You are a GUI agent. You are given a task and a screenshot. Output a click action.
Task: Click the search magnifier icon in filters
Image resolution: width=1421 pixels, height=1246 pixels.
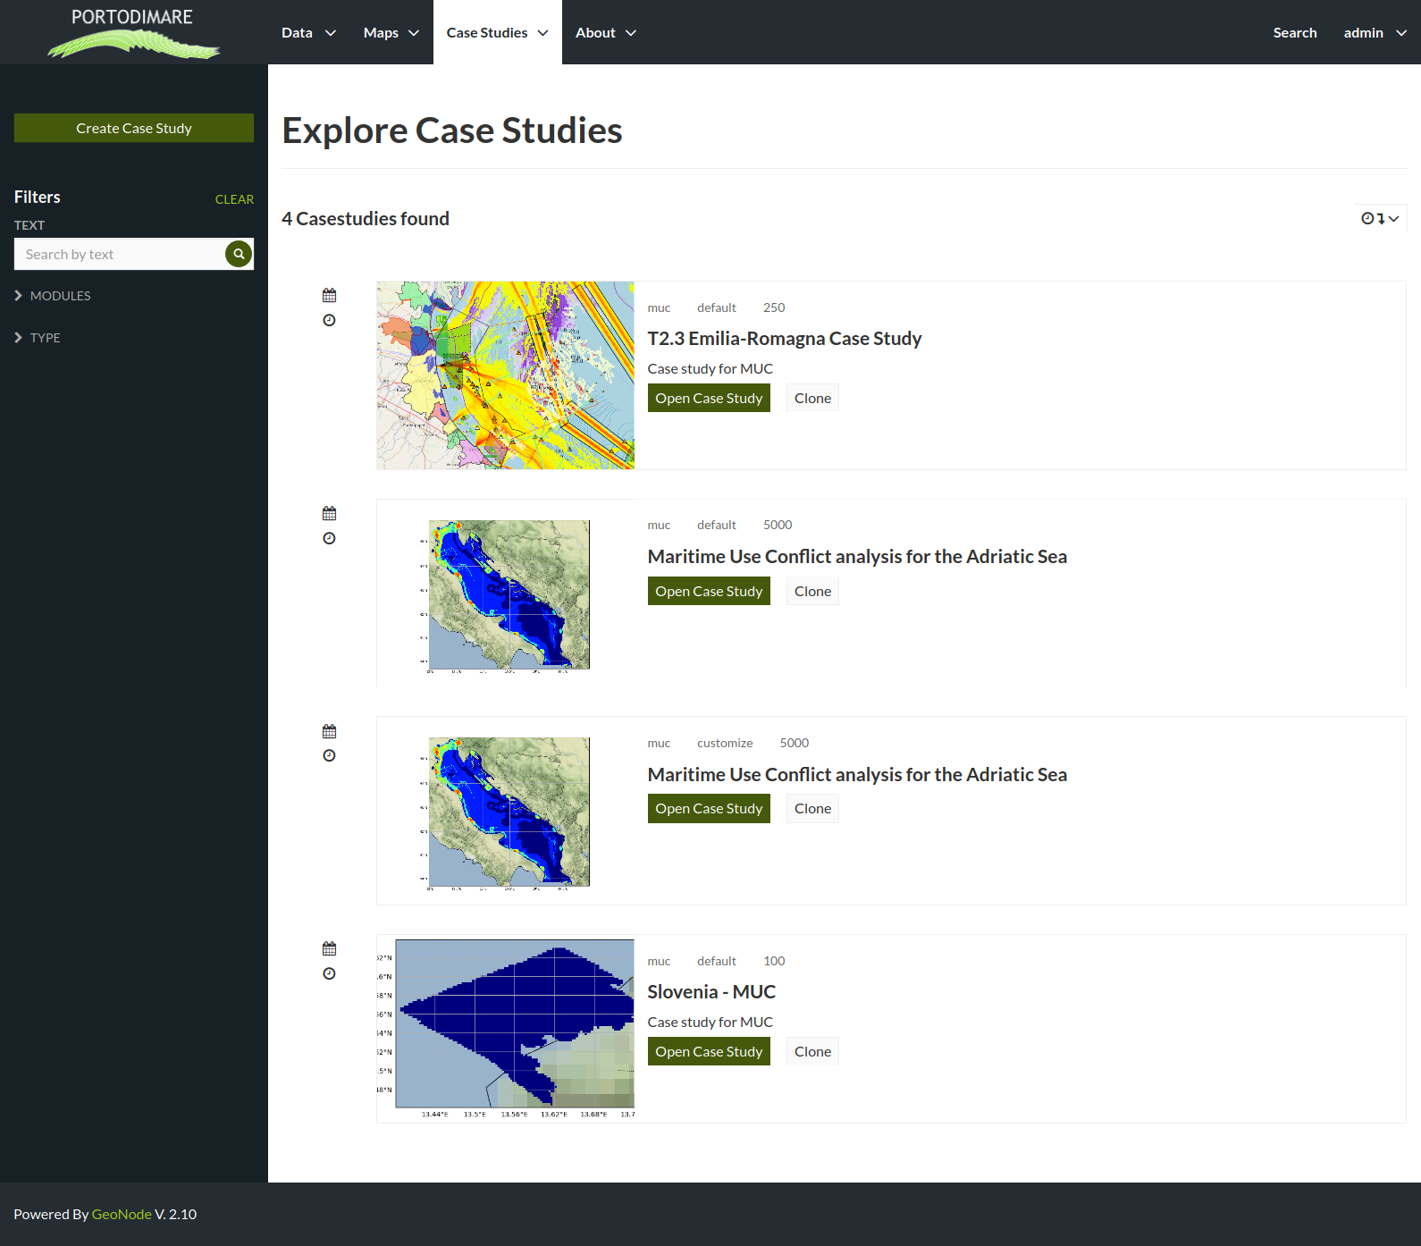[x=239, y=254]
